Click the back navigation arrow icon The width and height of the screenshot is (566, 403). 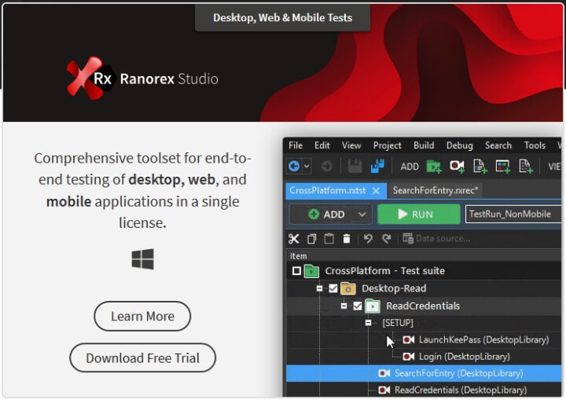[294, 167]
